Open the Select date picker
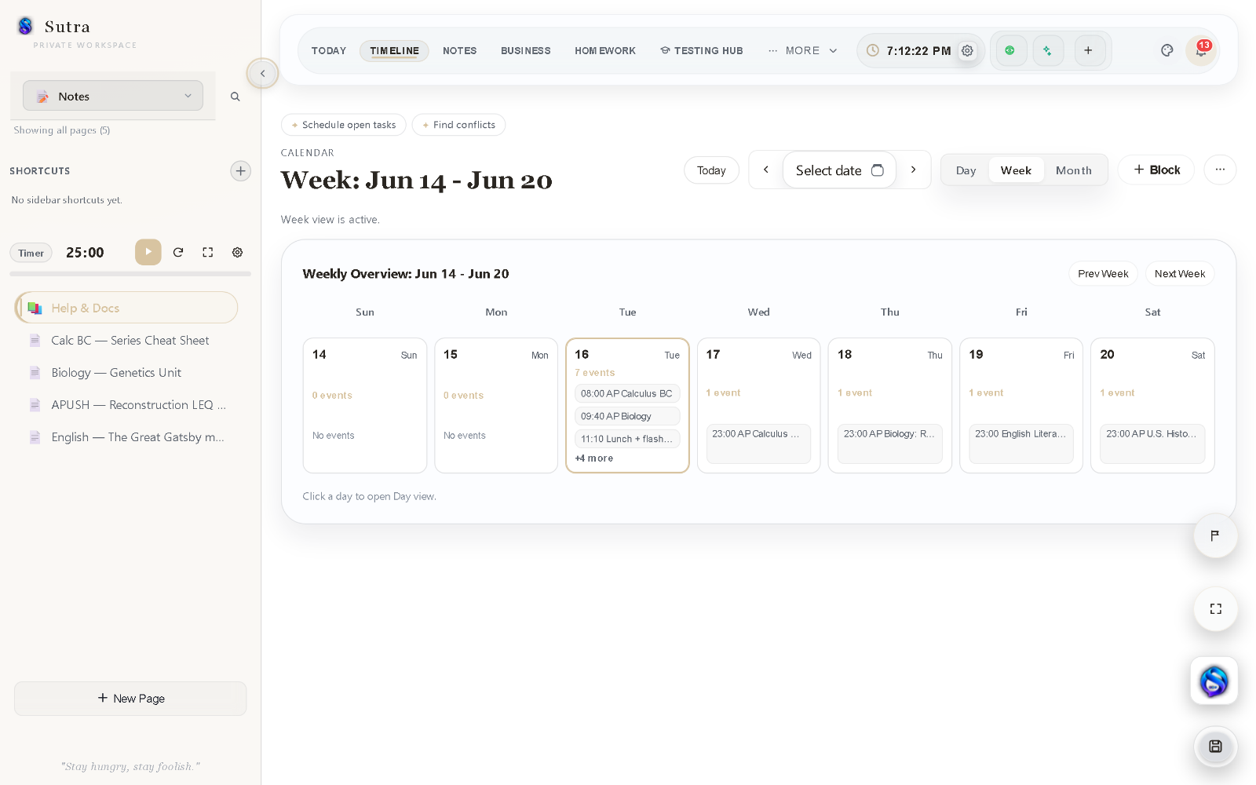The height and width of the screenshot is (785, 1256). tap(839, 170)
